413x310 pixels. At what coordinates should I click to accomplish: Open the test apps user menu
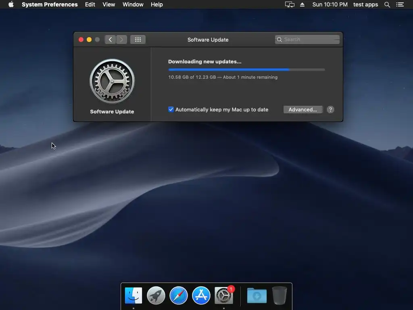[365, 4]
